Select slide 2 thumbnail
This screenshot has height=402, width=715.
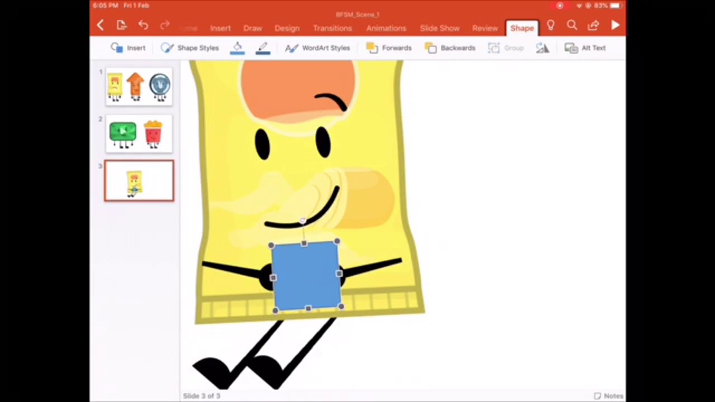point(139,134)
